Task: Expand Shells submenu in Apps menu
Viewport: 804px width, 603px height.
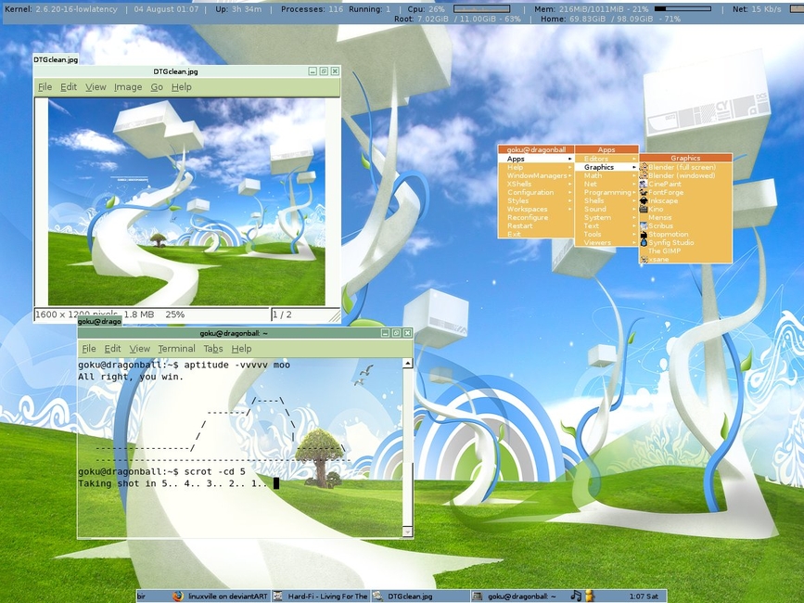Action: 606,200
